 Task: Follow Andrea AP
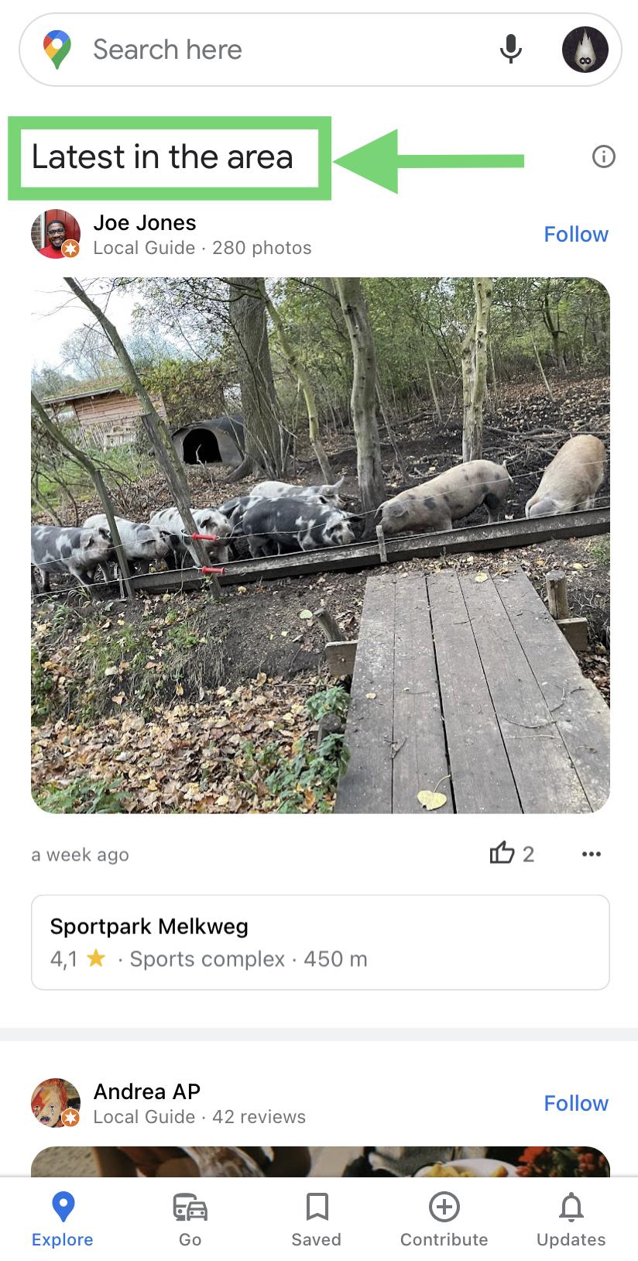point(576,1103)
